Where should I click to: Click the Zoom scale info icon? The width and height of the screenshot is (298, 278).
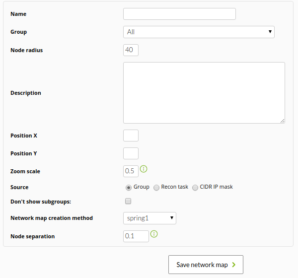click(x=144, y=169)
